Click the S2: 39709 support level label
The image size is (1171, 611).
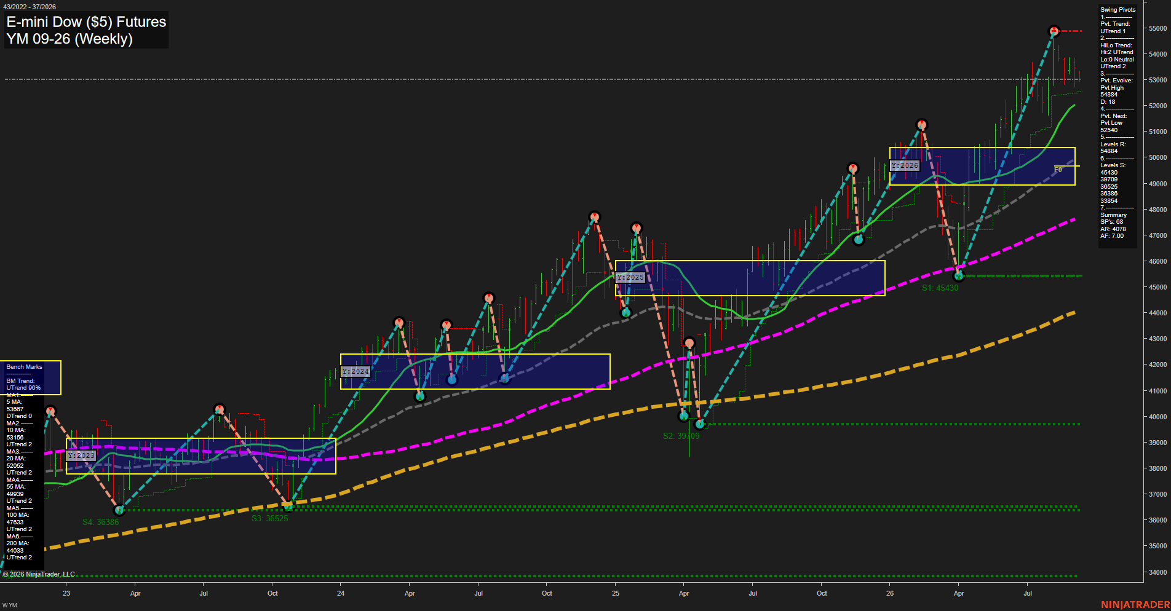(681, 436)
